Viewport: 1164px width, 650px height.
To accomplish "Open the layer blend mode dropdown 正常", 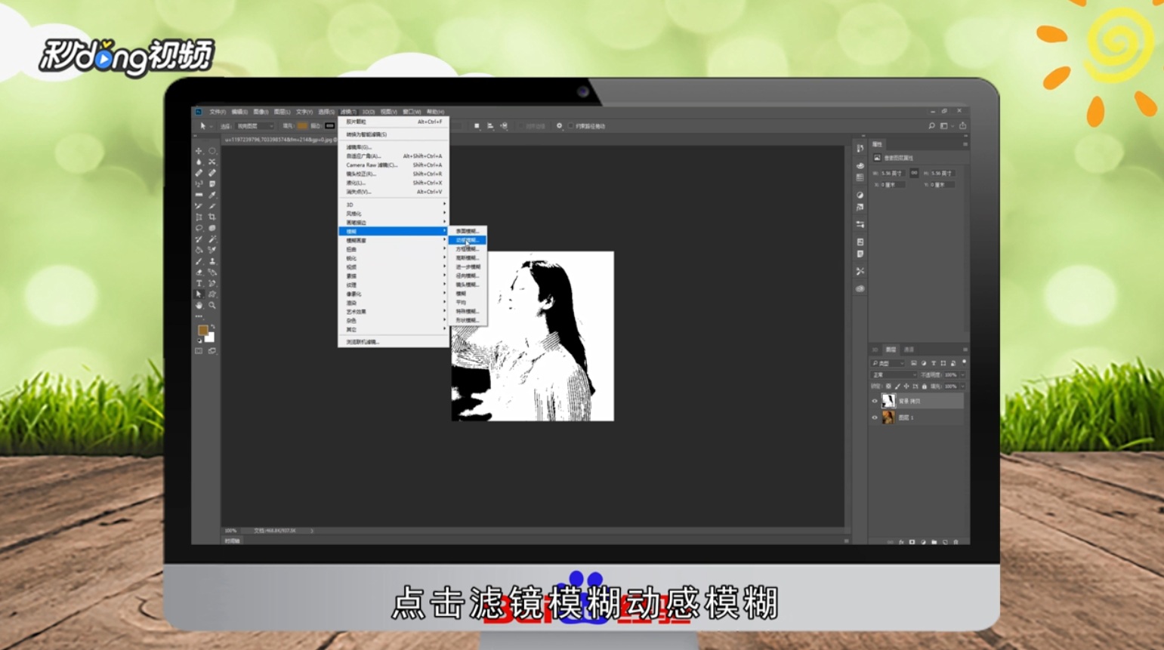I will [894, 374].
